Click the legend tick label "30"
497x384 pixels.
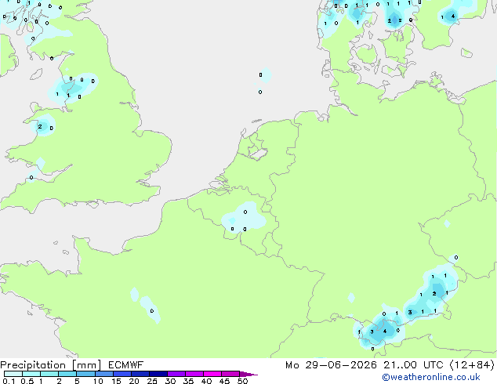170,381
